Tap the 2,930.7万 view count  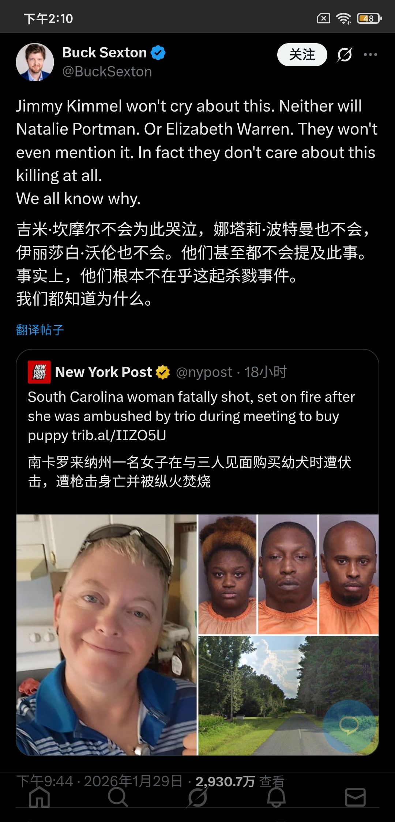(x=225, y=782)
